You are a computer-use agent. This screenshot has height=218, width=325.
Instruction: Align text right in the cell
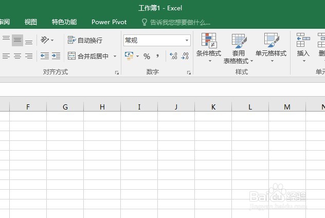pos(29,56)
